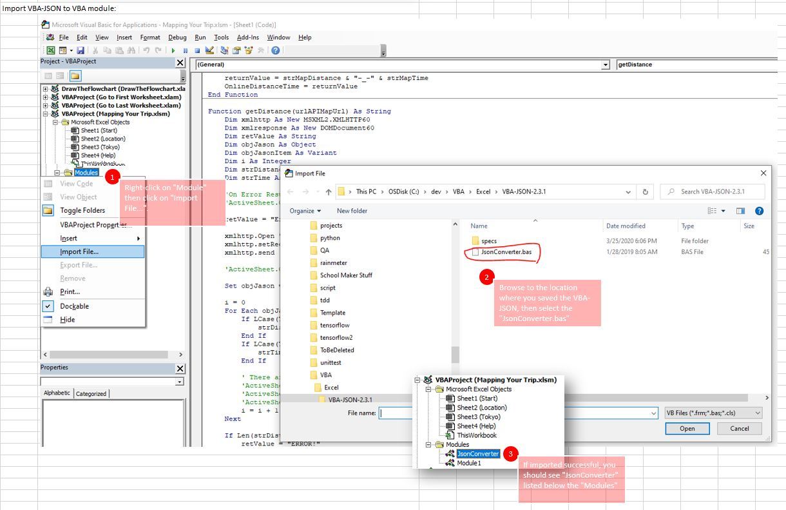The image size is (786, 510).
Task: Click View Object icon in Project panel
Action: pyautogui.click(x=60, y=76)
